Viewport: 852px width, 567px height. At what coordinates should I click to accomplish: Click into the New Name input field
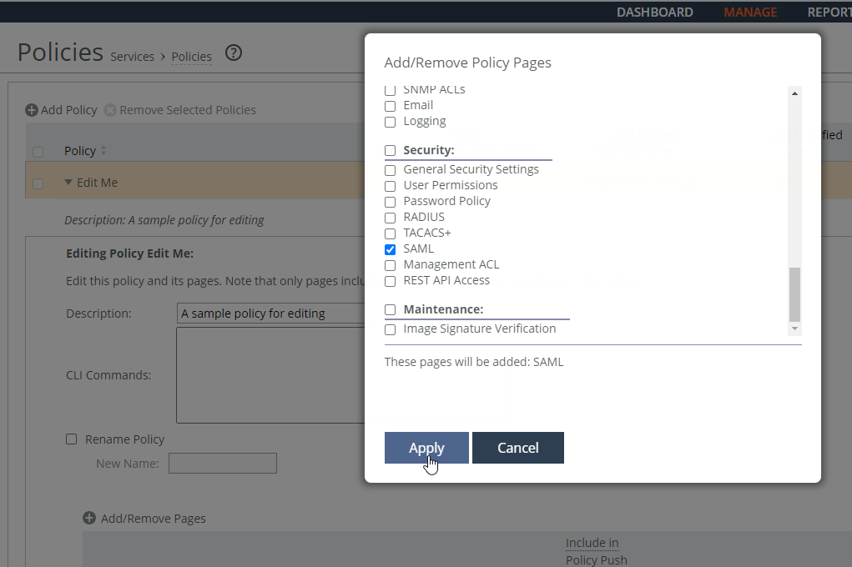(x=222, y=464)
